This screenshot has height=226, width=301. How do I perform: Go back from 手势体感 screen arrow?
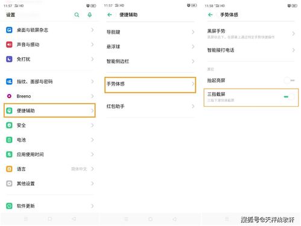211,14
